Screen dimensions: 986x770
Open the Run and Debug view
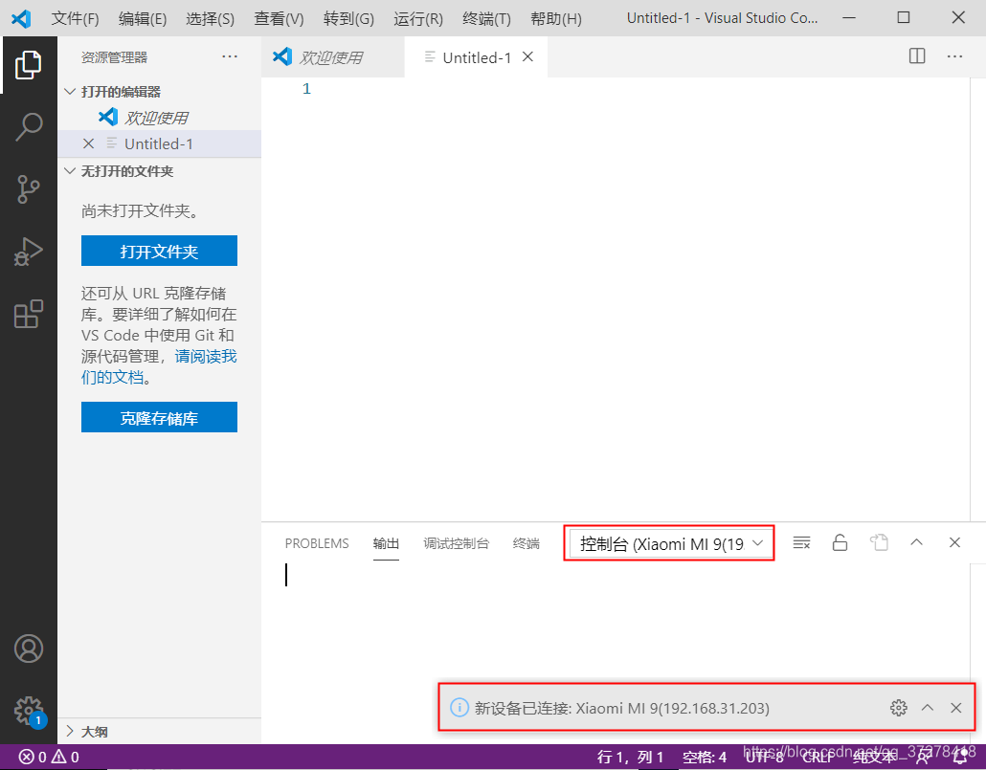click(29, 252)
